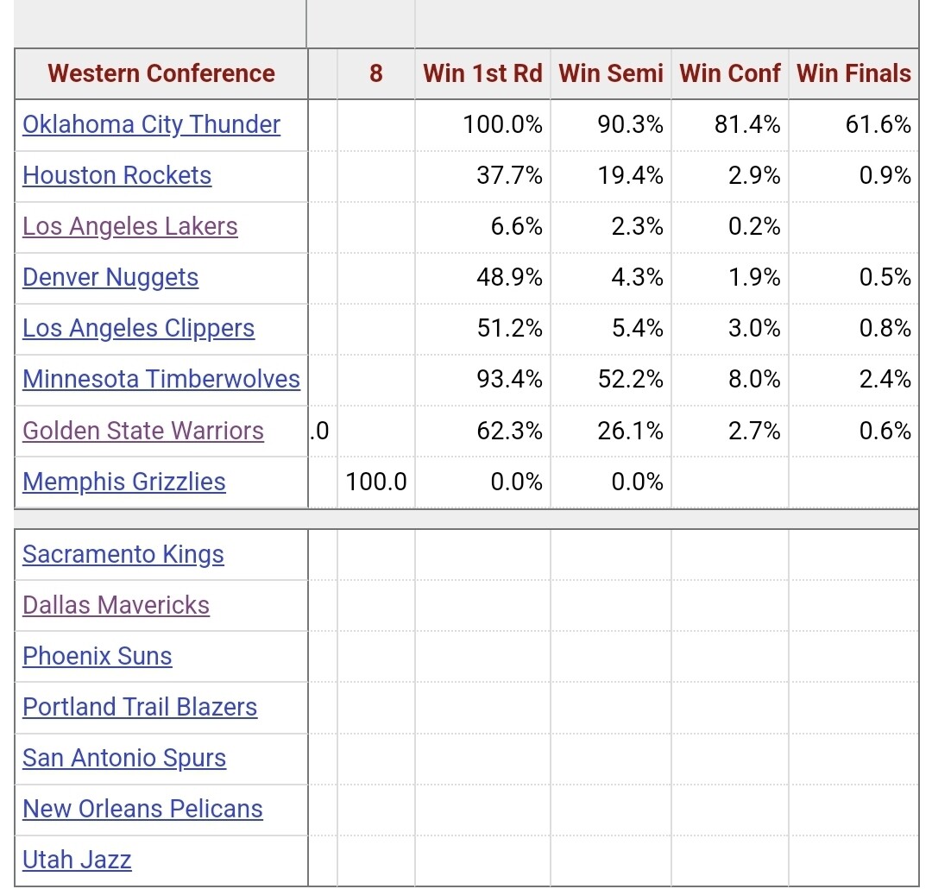
Task: Select the New Orleans Pelicans link
Action: tap(142, 809)
